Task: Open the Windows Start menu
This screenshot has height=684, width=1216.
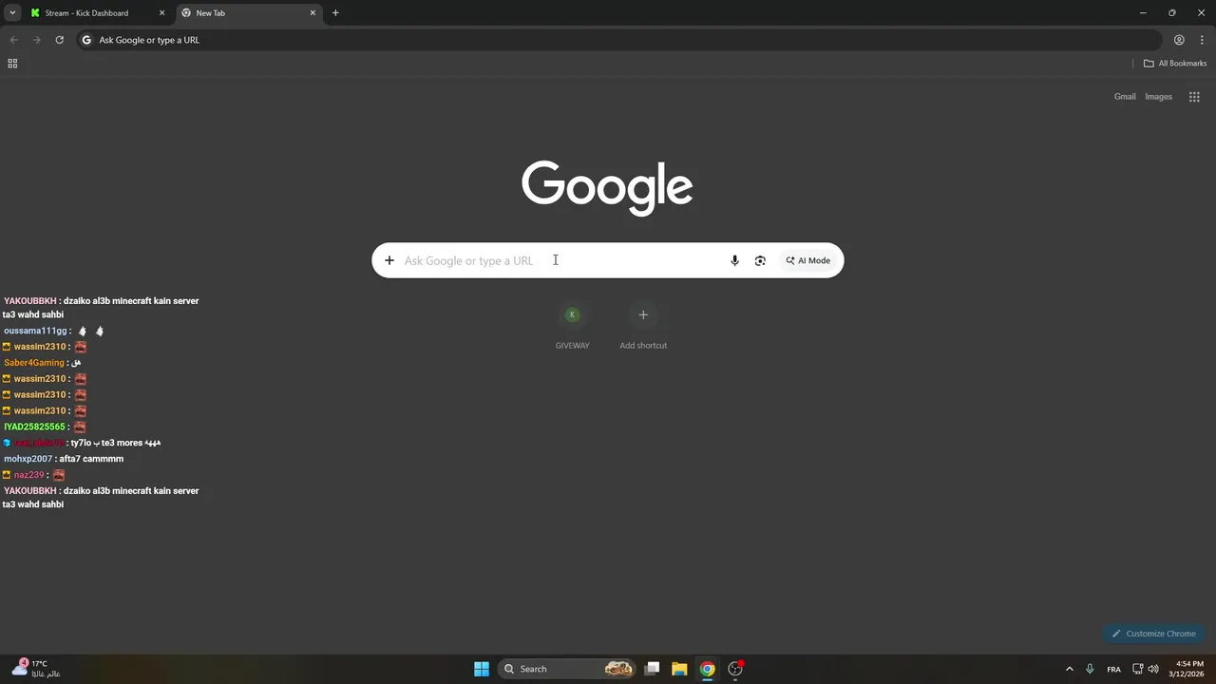Action: click(482, 669)
